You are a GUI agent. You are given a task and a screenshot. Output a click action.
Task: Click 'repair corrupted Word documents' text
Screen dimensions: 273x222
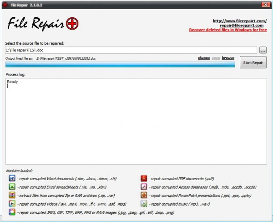(x=67, y=179)
